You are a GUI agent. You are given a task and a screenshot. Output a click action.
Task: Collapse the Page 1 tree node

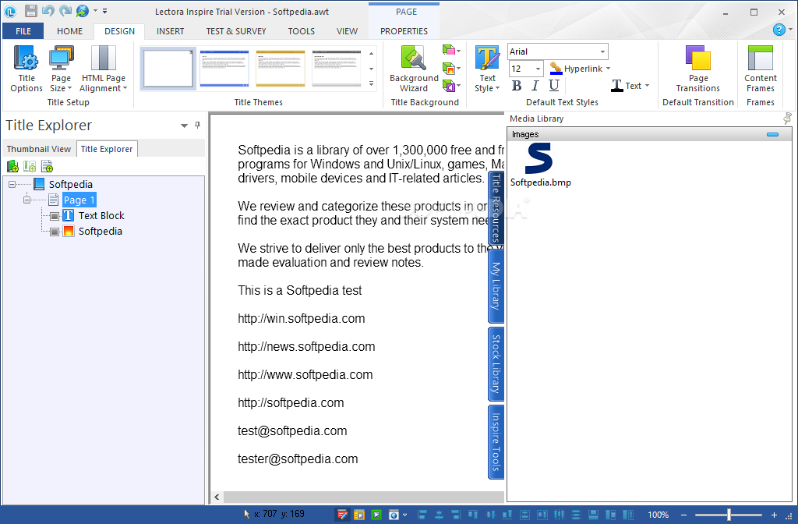pyautogui.click(x=27, y=200)
